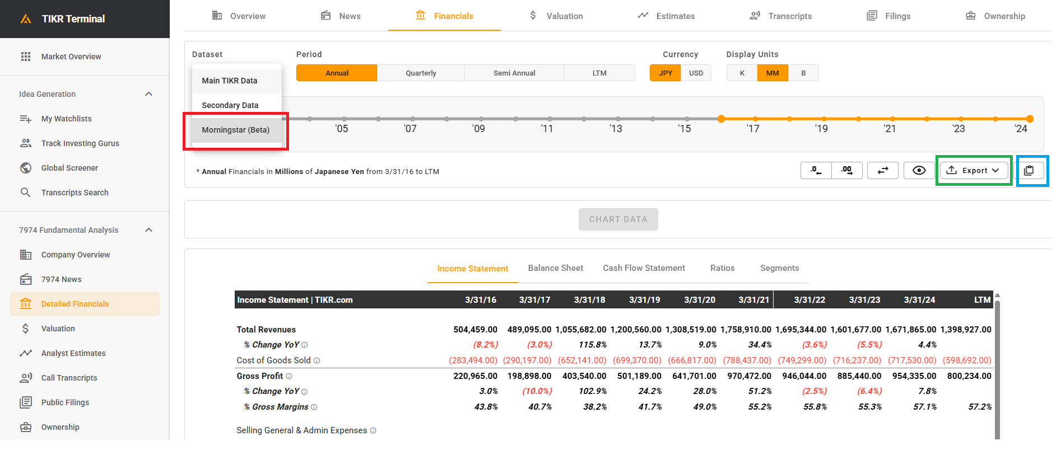The image size is (1052, 450).
Task: Collapse 7974 Fundamental Analysis section
Action: point(148,230)
